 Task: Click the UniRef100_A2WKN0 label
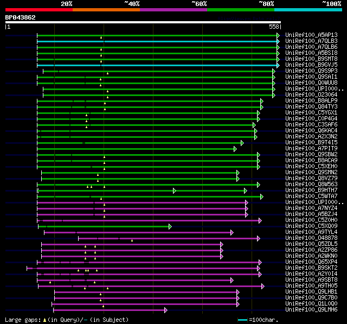point(311,256)
